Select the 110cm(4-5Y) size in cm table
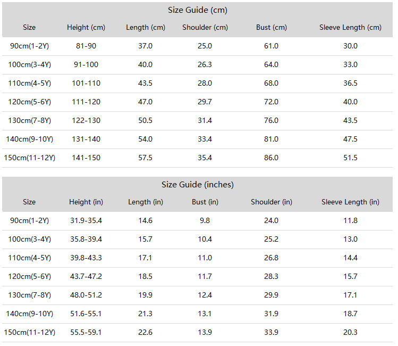The width and height of the screenshot is (398, 346). pyautogui.click(x=29, y=84)
